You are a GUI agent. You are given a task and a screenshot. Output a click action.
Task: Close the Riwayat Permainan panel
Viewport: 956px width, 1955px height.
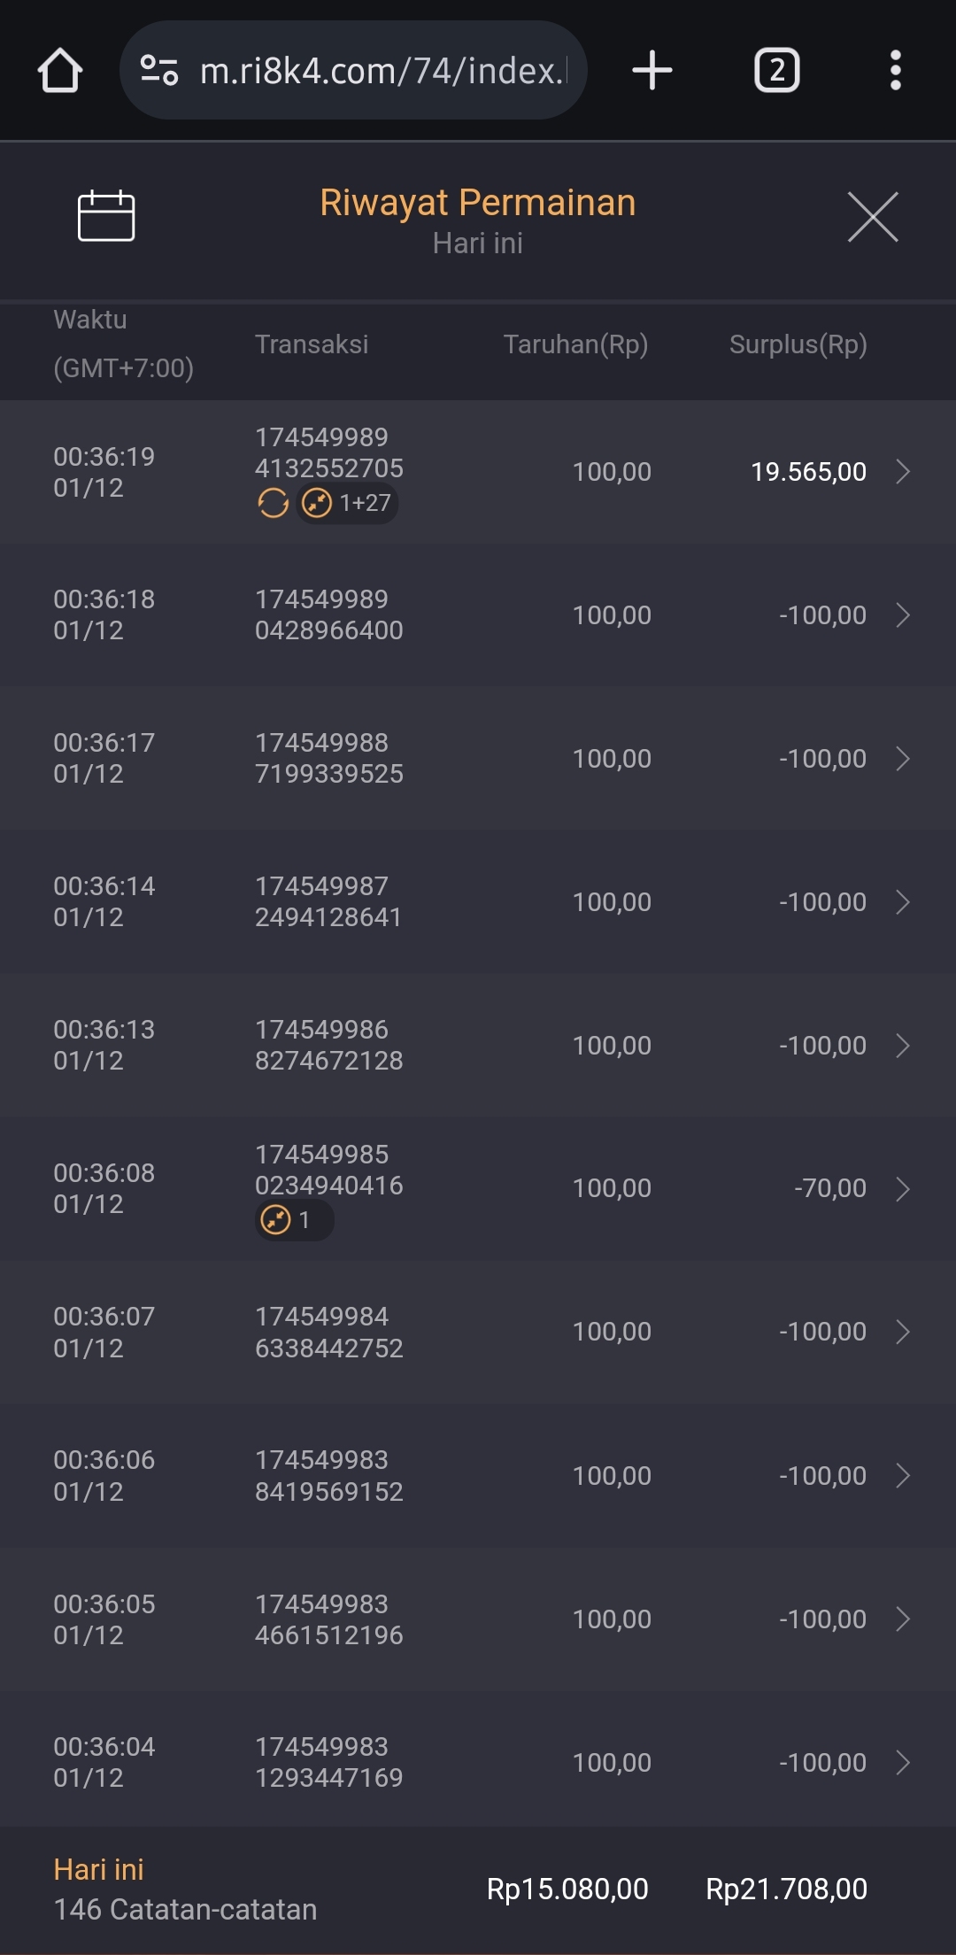coord(873,217)
